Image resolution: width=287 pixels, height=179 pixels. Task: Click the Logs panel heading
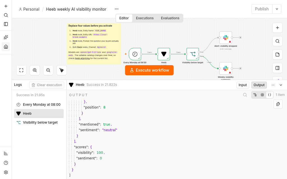tap(18, 85)
